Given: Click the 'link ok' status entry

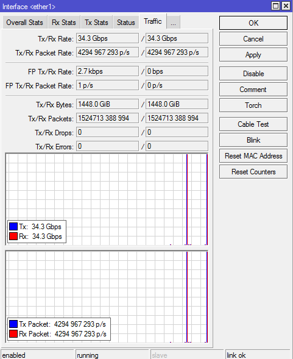Looking at the screenshot, I should 258,355.
